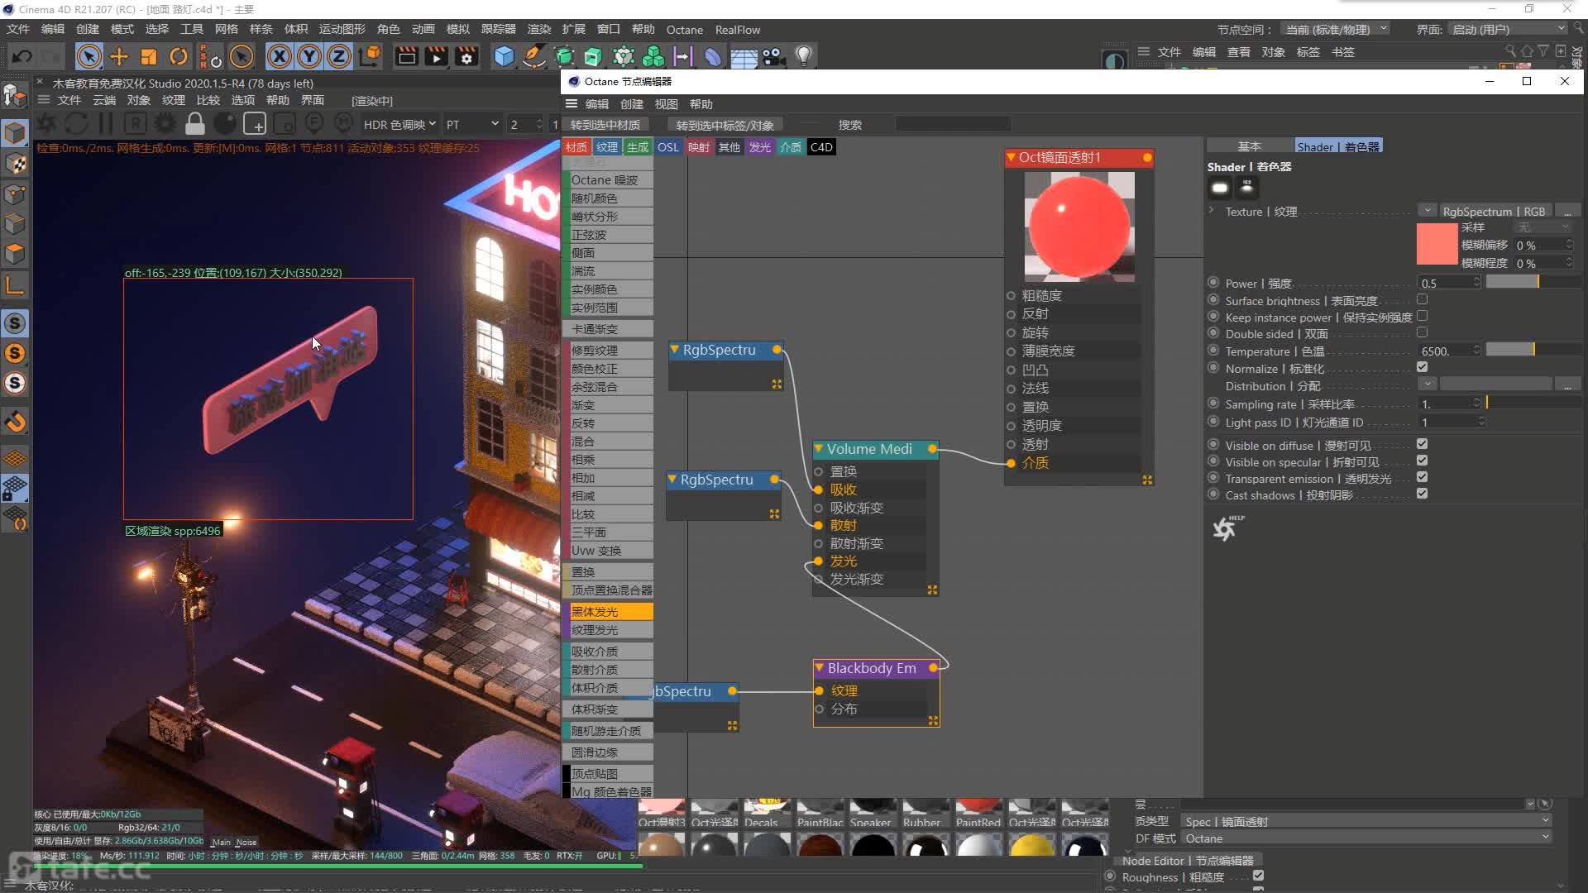The height and width of the screenshot is (893, 1588).
Task: Click Live Viewer clay mode sphere icon
Action: pyautogui.click(x=224, y=124)
